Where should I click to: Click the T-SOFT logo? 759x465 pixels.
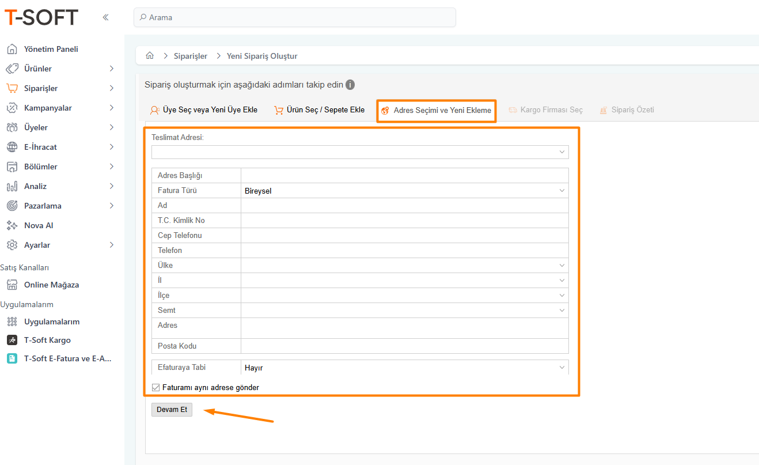pos(41,17)
